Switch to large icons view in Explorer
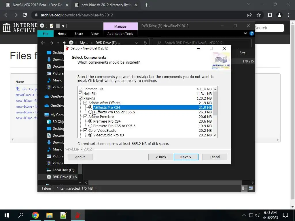Screen dimensions: 295x221 pos(250,188)
